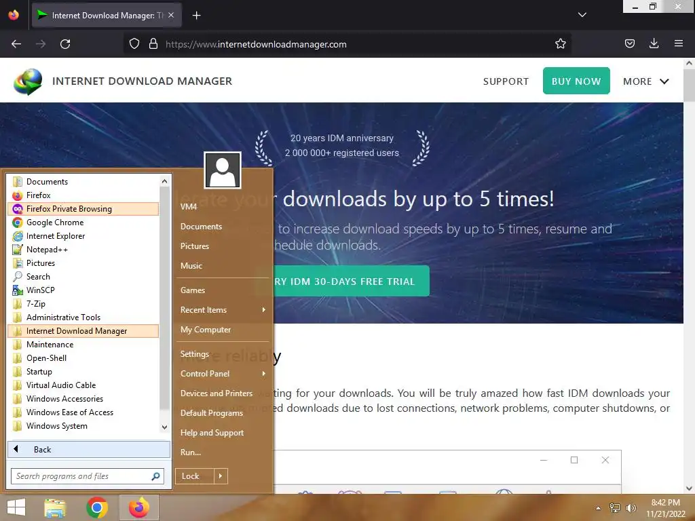
Task: Expand the Recent Items submenu
Action: pos(222,310)
